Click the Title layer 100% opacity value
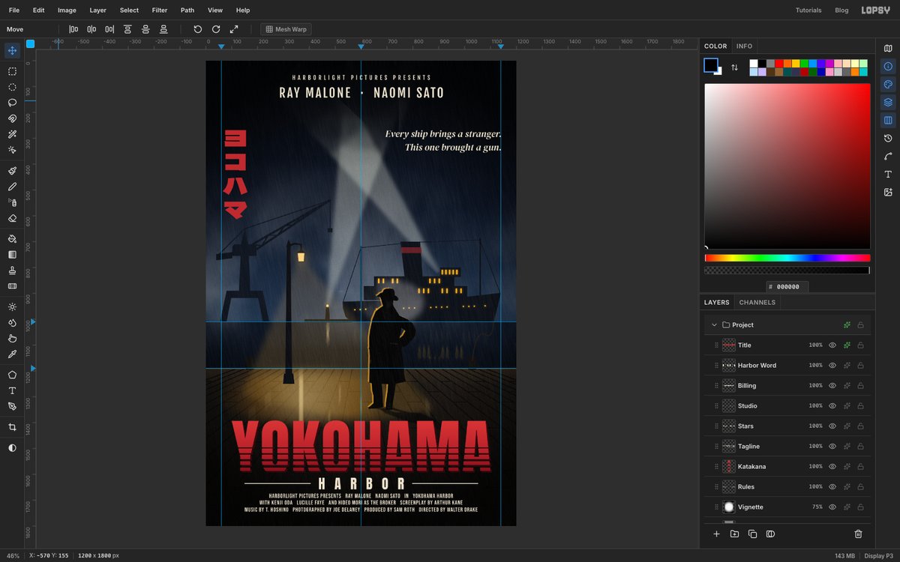The image size is (900, 562). click(815, 345)
